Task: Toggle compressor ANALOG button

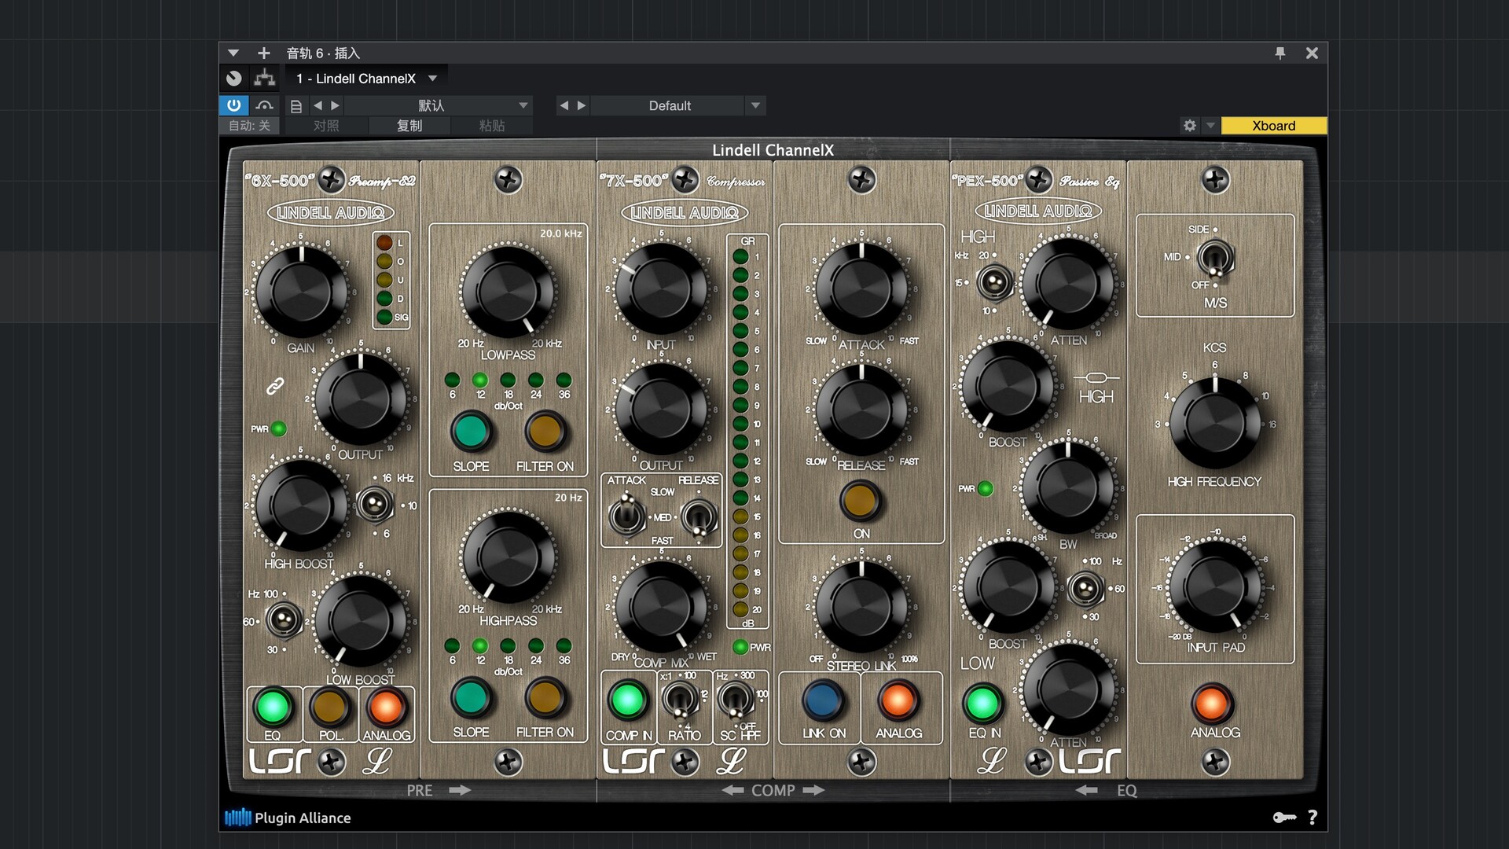Action: pyautogui.click(x=898, y=700)
